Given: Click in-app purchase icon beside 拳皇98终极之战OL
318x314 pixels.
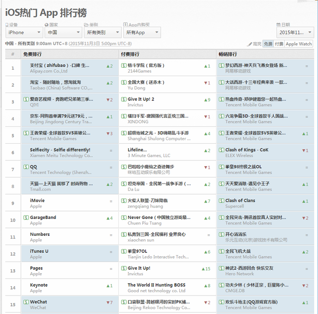Looking at the screenshot, I should (221, 167).
